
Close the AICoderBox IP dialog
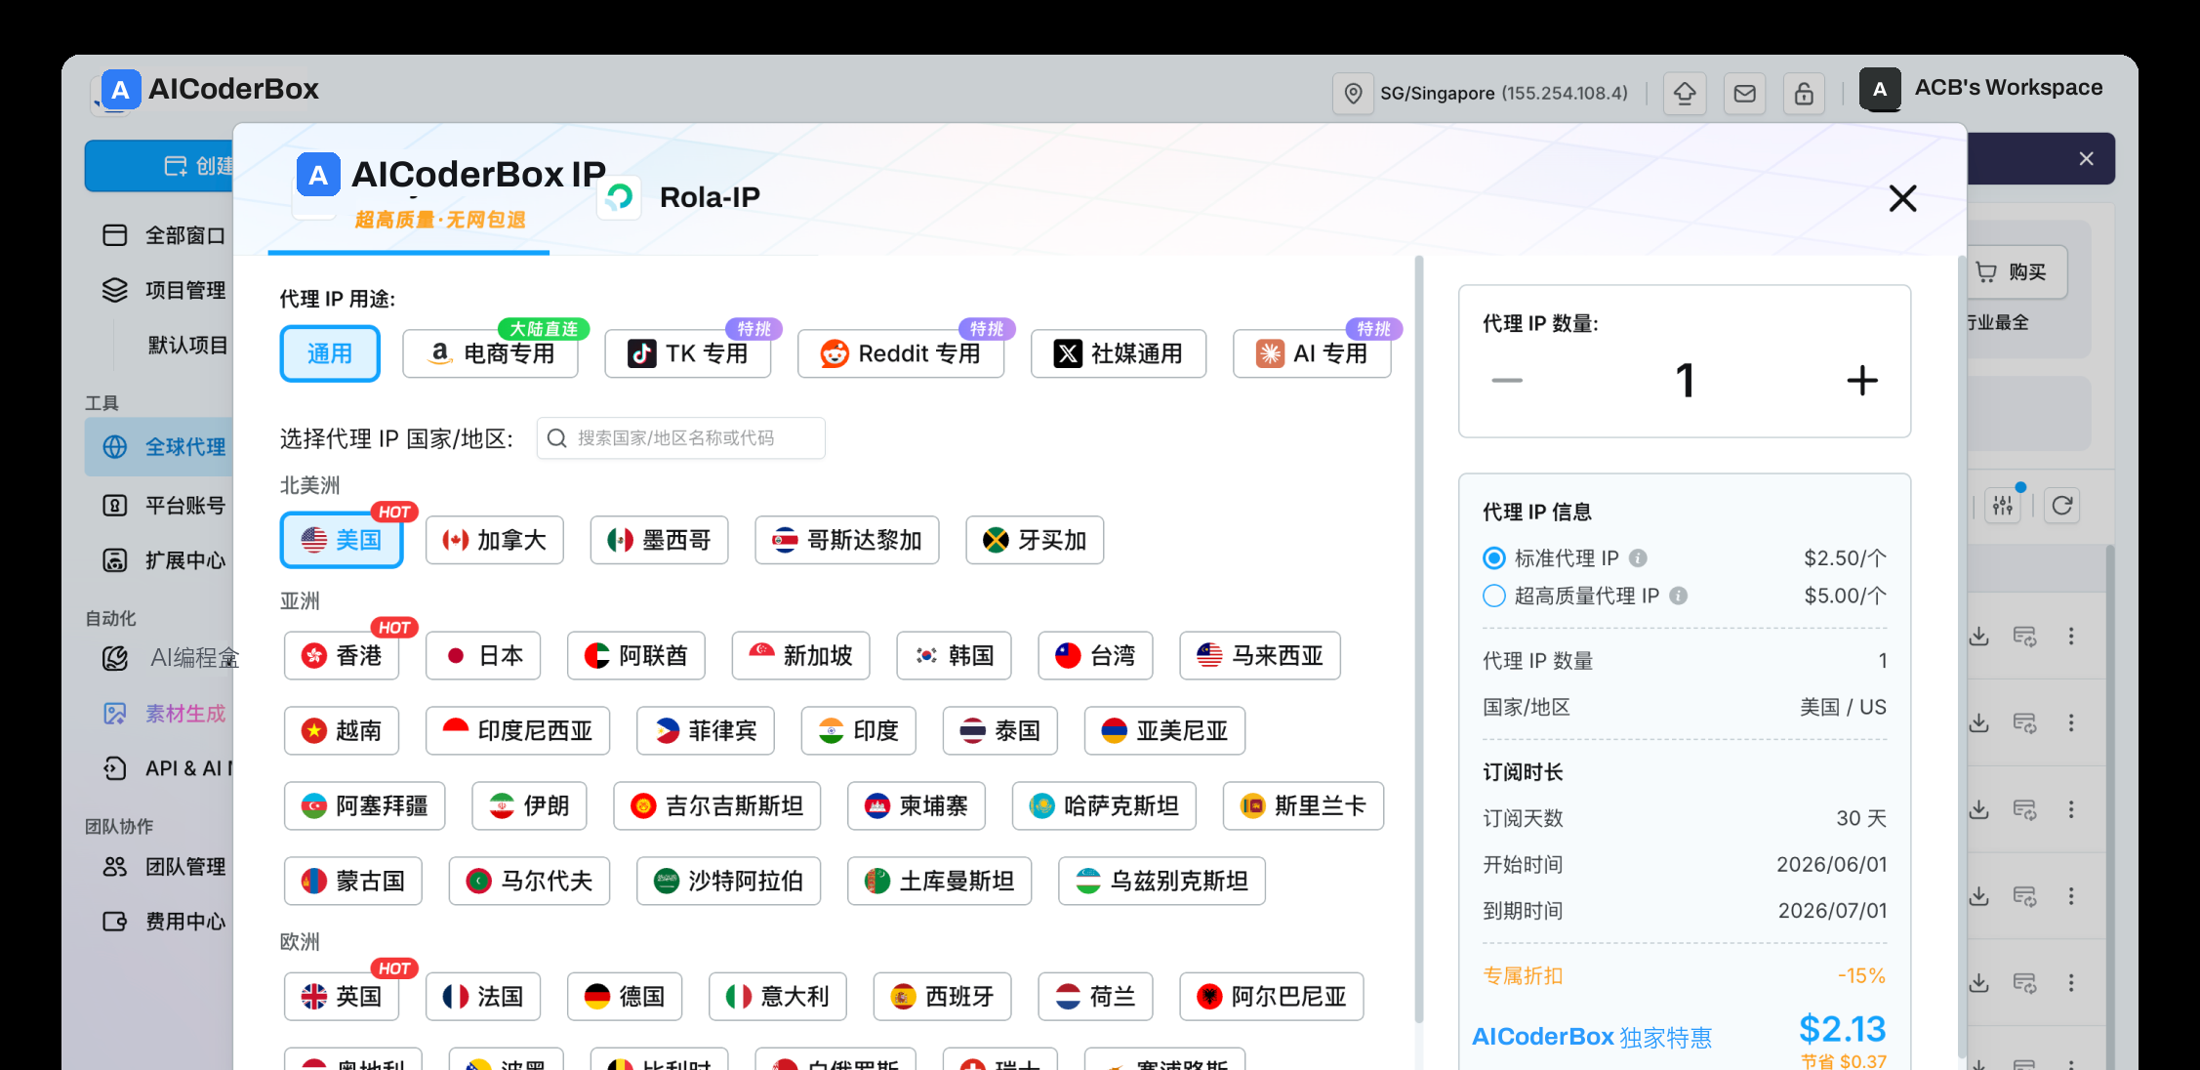pyautogui.click(x=1902, y=199)
